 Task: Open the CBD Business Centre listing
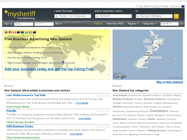(x=20, y=126)
